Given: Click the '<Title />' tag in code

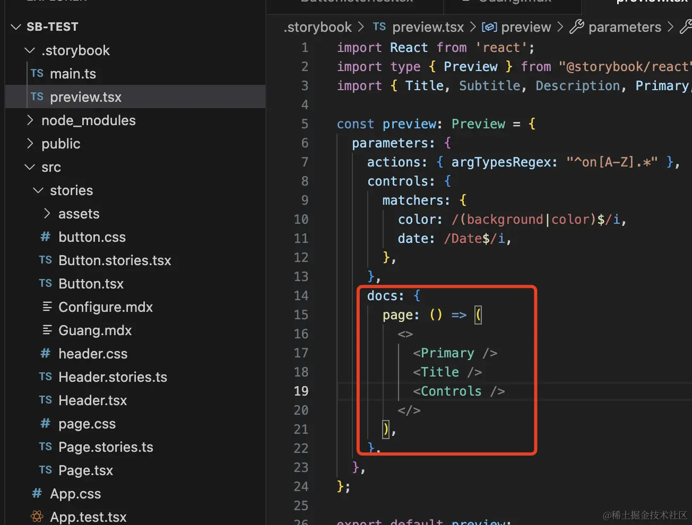Looking at the screenshot, I should 447,372.
